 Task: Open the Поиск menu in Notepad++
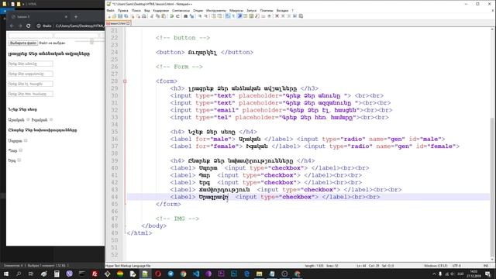136,10
